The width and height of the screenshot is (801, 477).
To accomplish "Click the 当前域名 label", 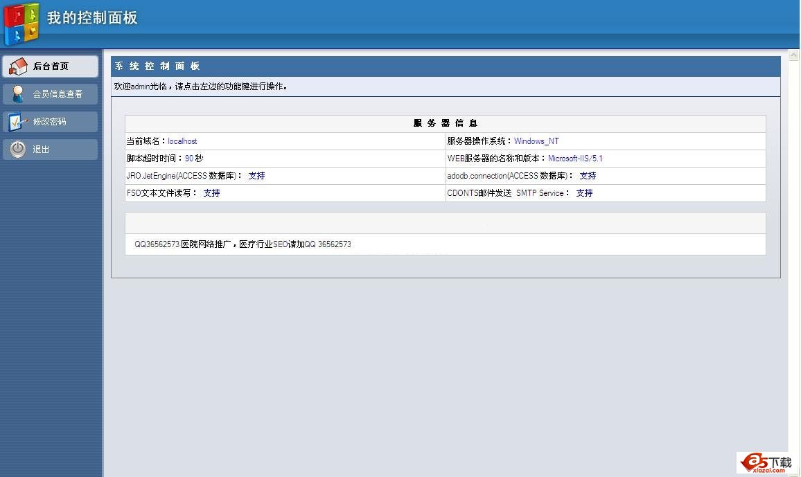I will pyautogui.click(x=146, y=141).
